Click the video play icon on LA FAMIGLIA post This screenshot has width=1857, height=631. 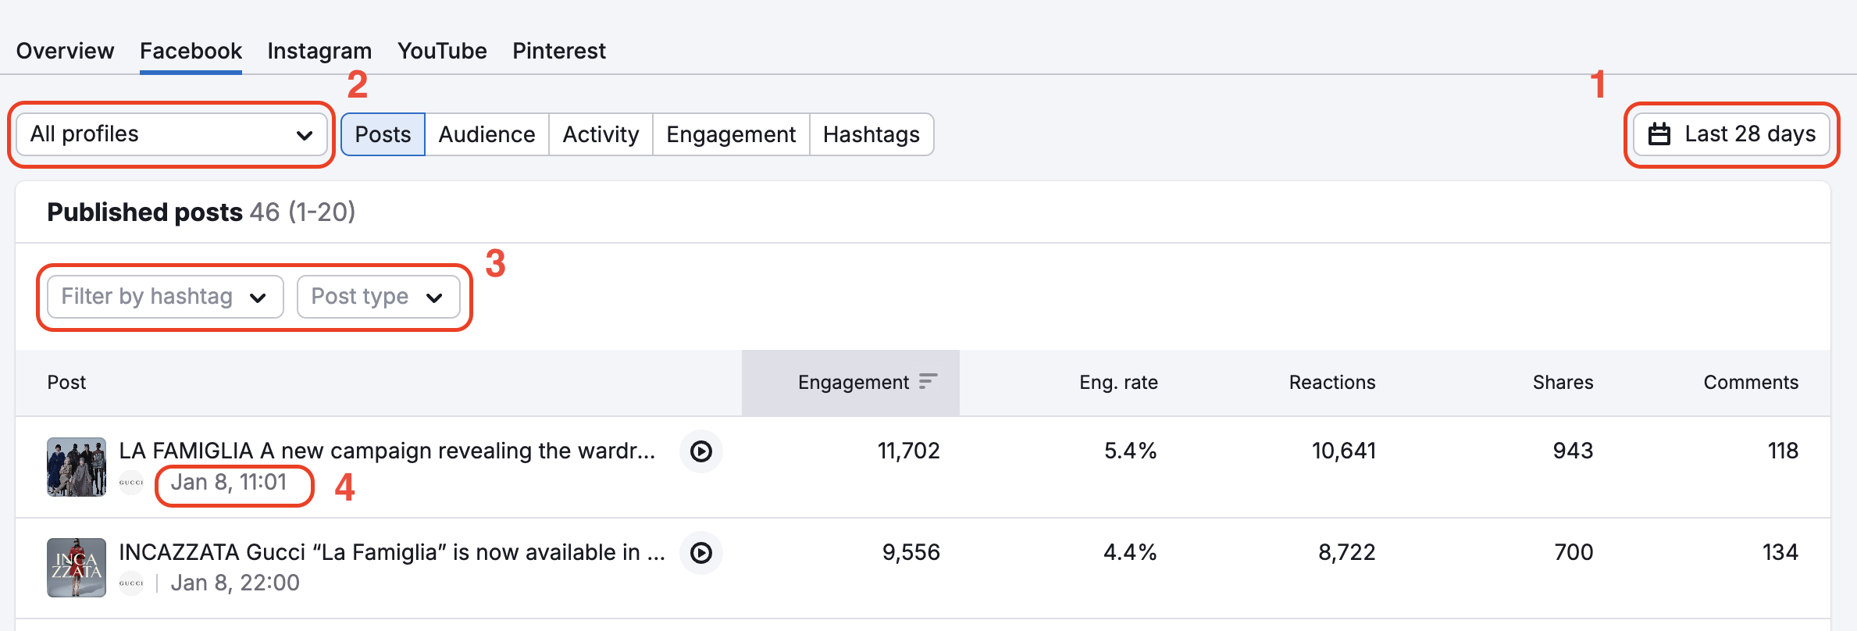click(x=701, y=451)
